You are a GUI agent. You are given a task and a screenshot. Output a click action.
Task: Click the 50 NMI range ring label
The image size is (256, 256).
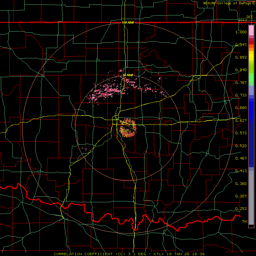coord(128,75)
